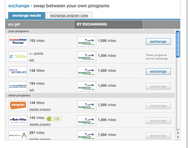Click "1,000 miles" in the Alaska Airlines row
The height and width of the screenshot is (148, 188).
(107, 120)
